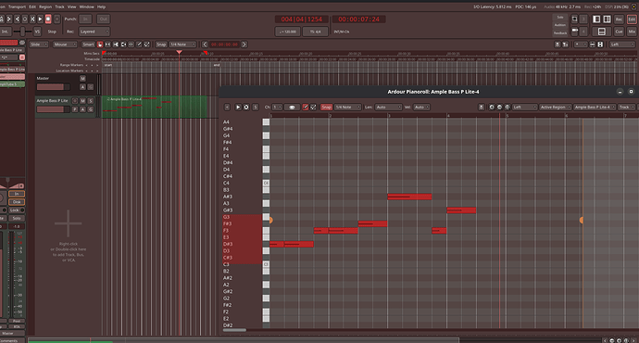Enable the loop playback transport button
639x343 pixels.
coord(25,19)
